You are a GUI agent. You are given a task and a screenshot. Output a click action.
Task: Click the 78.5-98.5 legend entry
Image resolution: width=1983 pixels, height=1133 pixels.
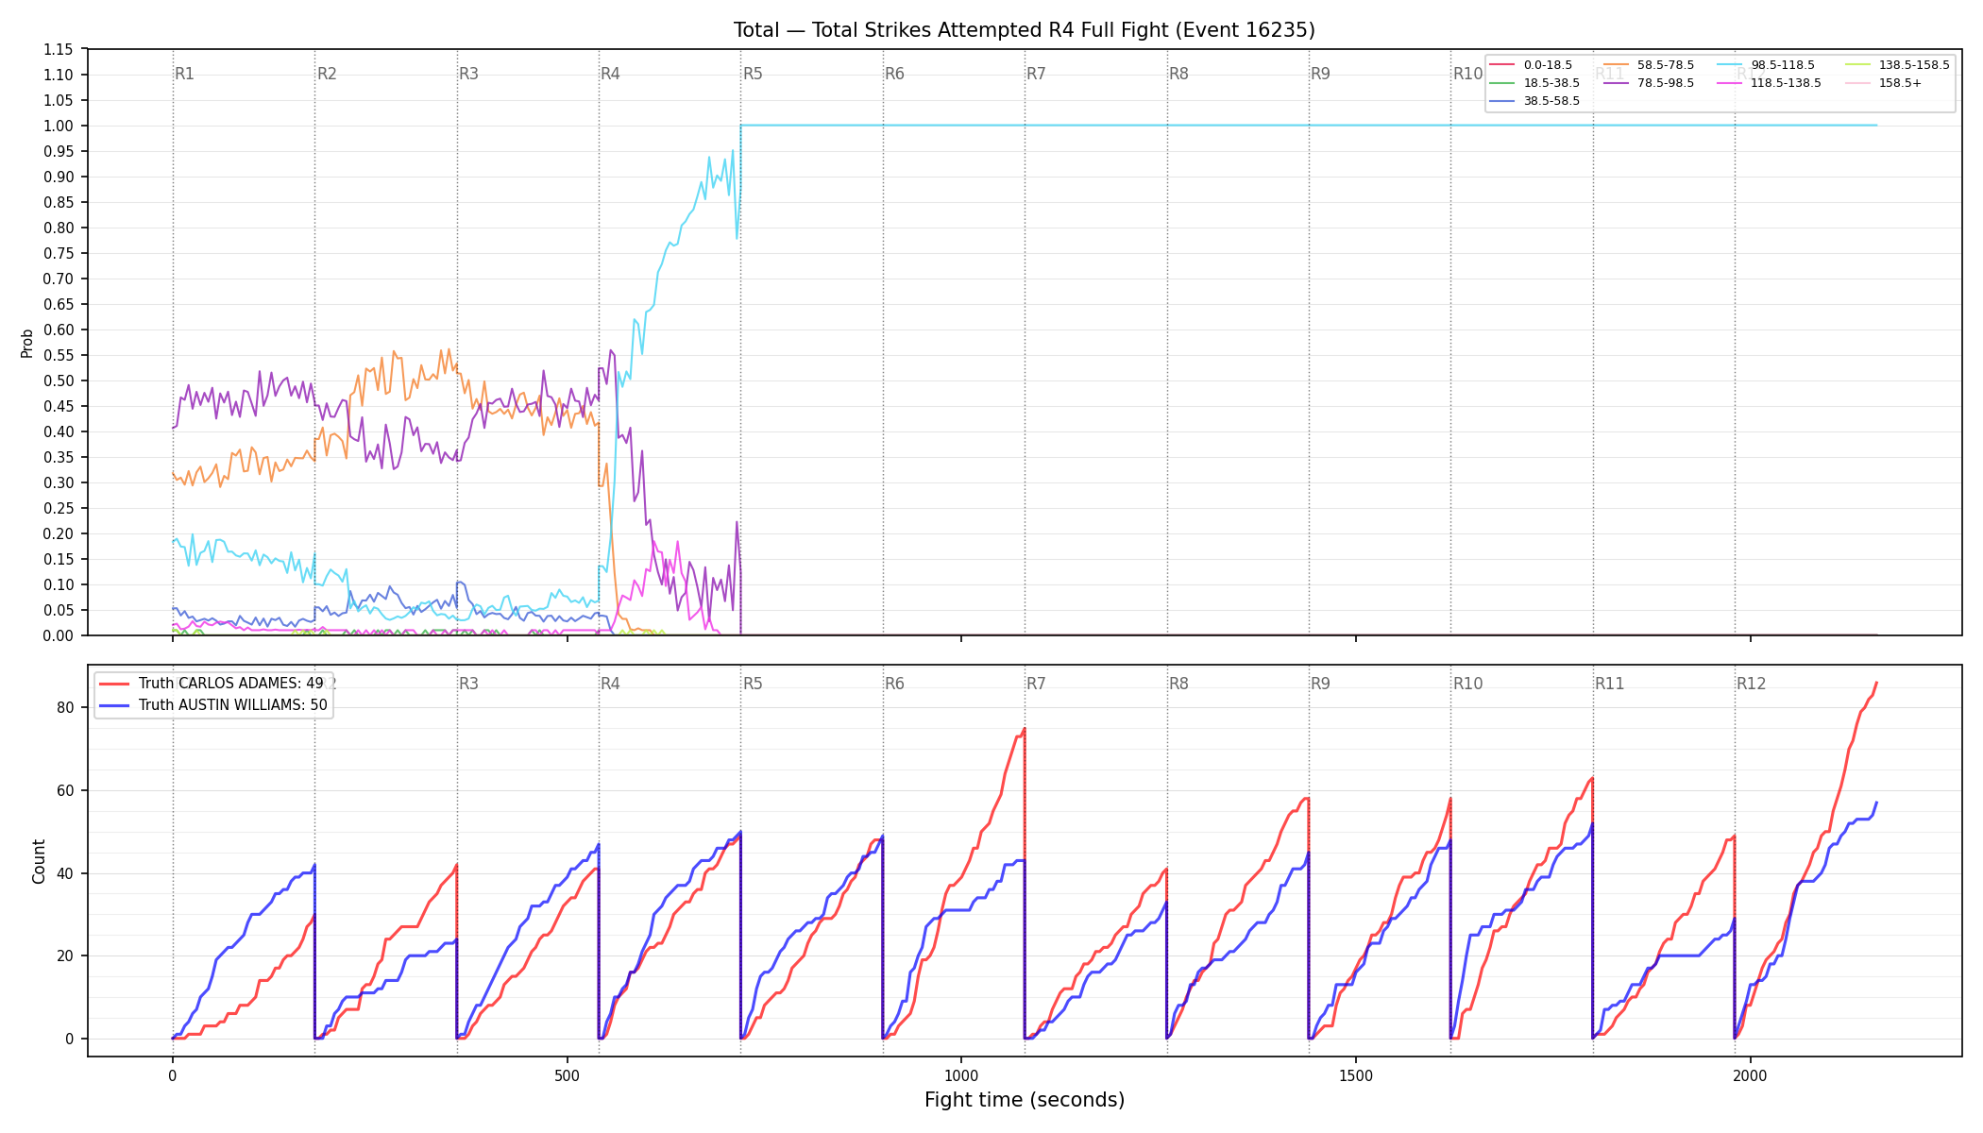(1649, 83)
